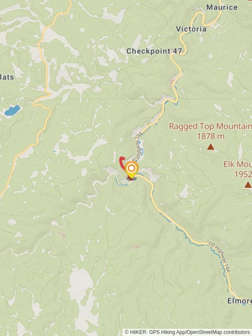Select the Ragged Top Mountain peak triangle
252x336 pixels.
211,147
